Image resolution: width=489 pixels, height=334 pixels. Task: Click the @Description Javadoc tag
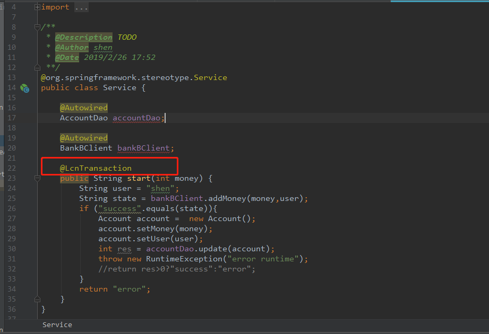[x=83, y=37]
